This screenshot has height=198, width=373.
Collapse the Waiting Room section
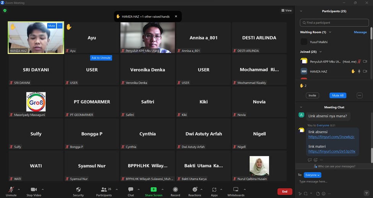tap(330, 32)
